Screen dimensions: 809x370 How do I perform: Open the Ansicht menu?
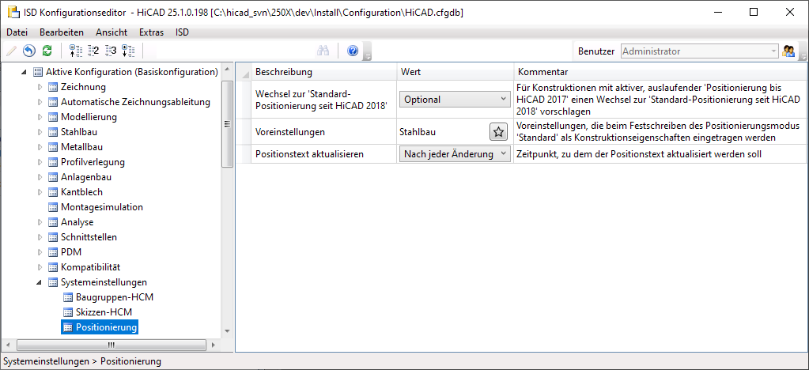pos(112,32)
